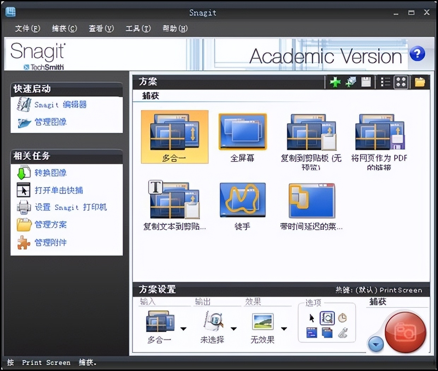438x371 pixels.
Task: Expand the 输出 未选择 dropdown arrow
Action: click(x=233, y=329)
